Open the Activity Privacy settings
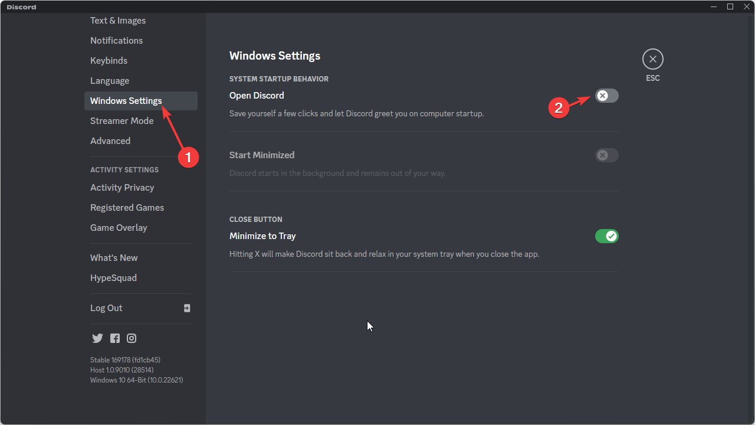 (122, 187)
